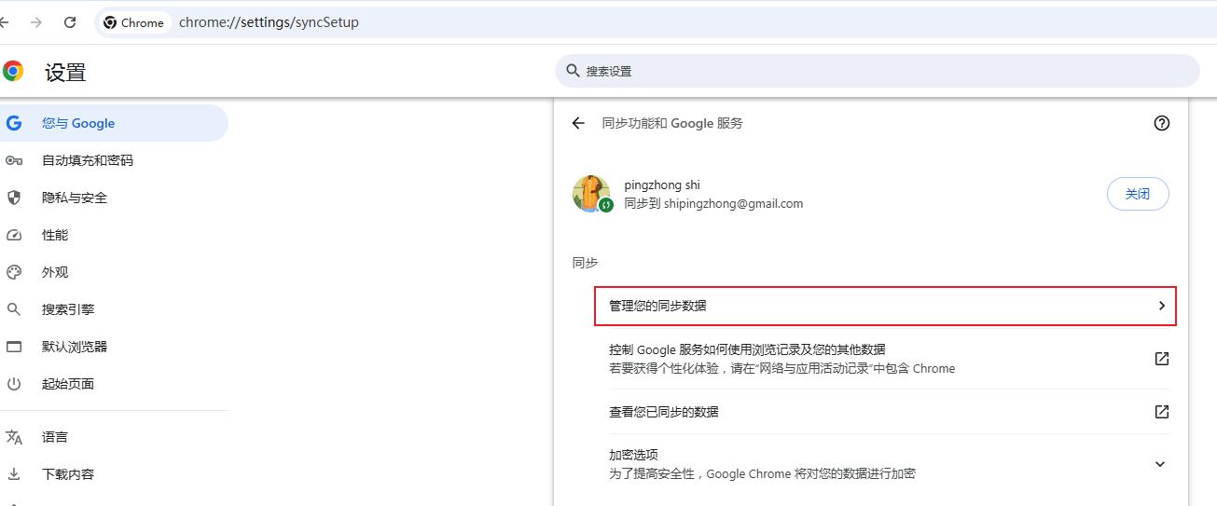Expand 加密选项 with the chevron
This screenshot has height=506, width=1217.
pyautogui.click(x=1160, y=464)
